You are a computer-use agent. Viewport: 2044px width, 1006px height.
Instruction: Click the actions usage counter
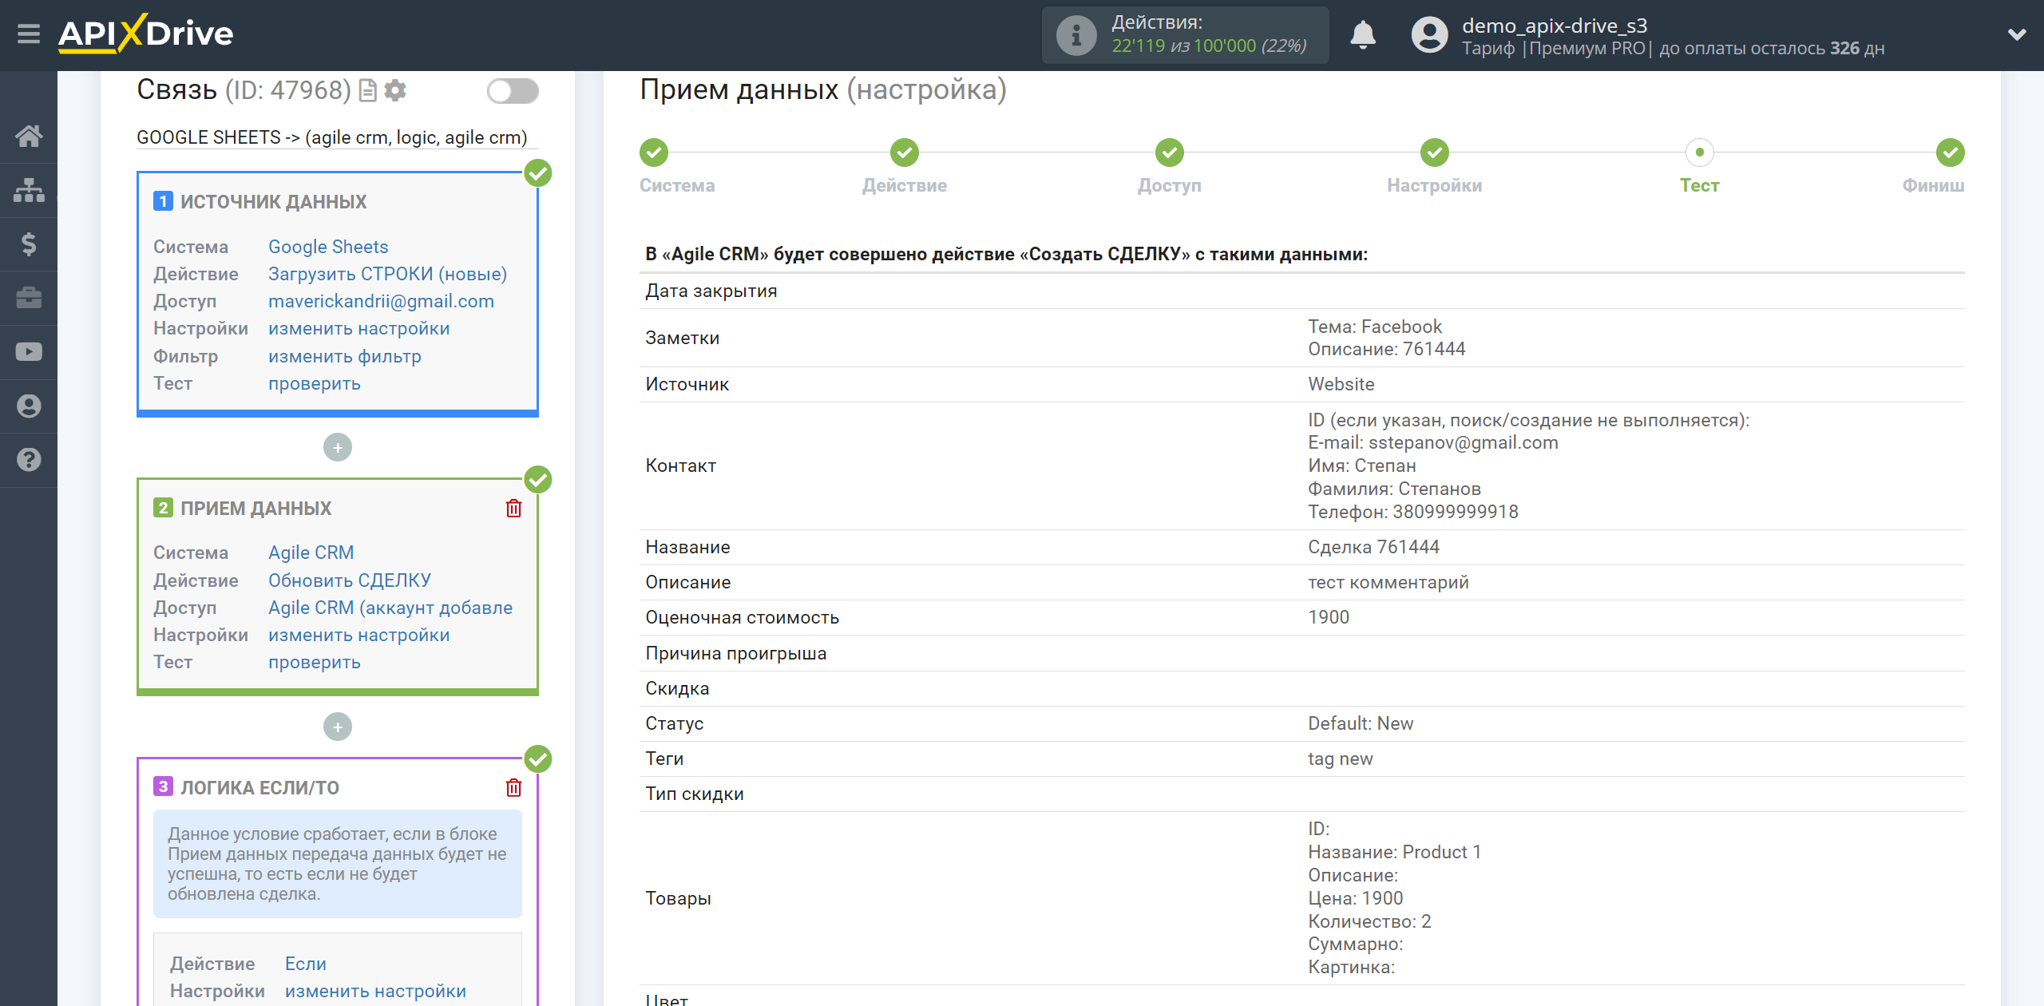[1210, 46]
